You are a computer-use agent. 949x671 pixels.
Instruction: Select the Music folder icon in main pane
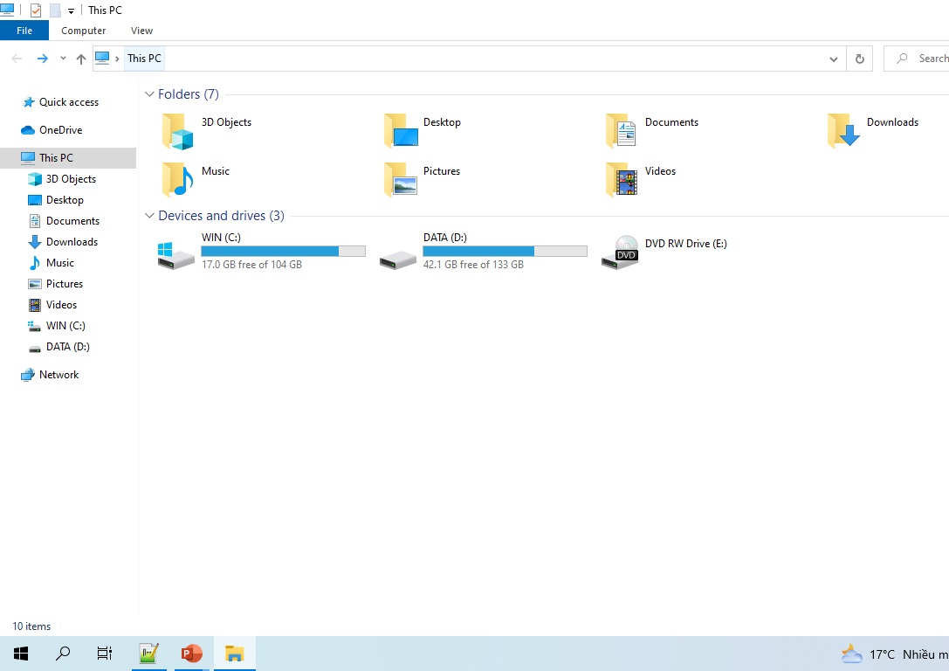(x=177, y=179)
